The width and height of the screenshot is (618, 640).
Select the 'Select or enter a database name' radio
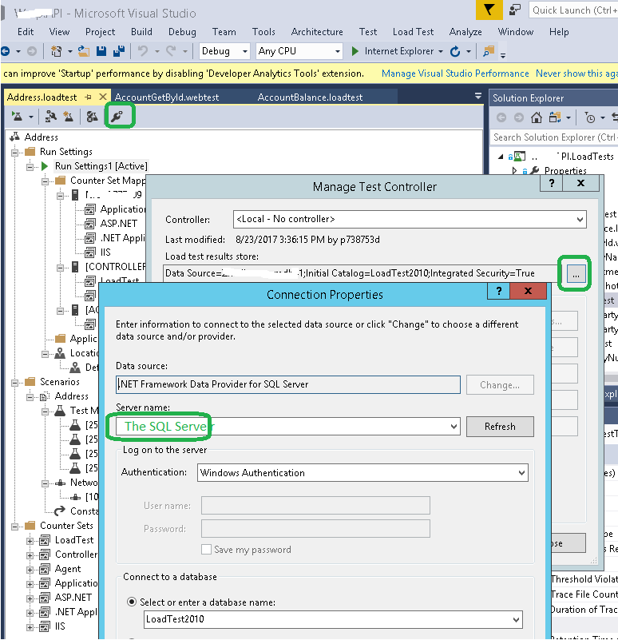[x=132, y=602]
